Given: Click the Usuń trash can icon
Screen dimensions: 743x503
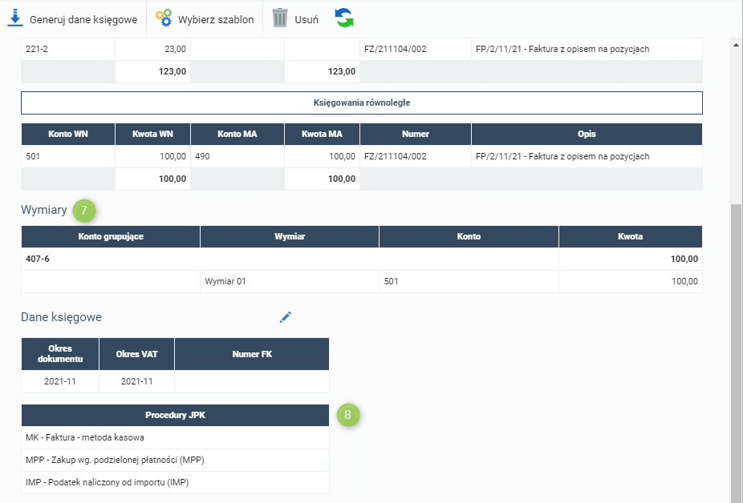Looking at the screenshot, I should tap(279, 18).
